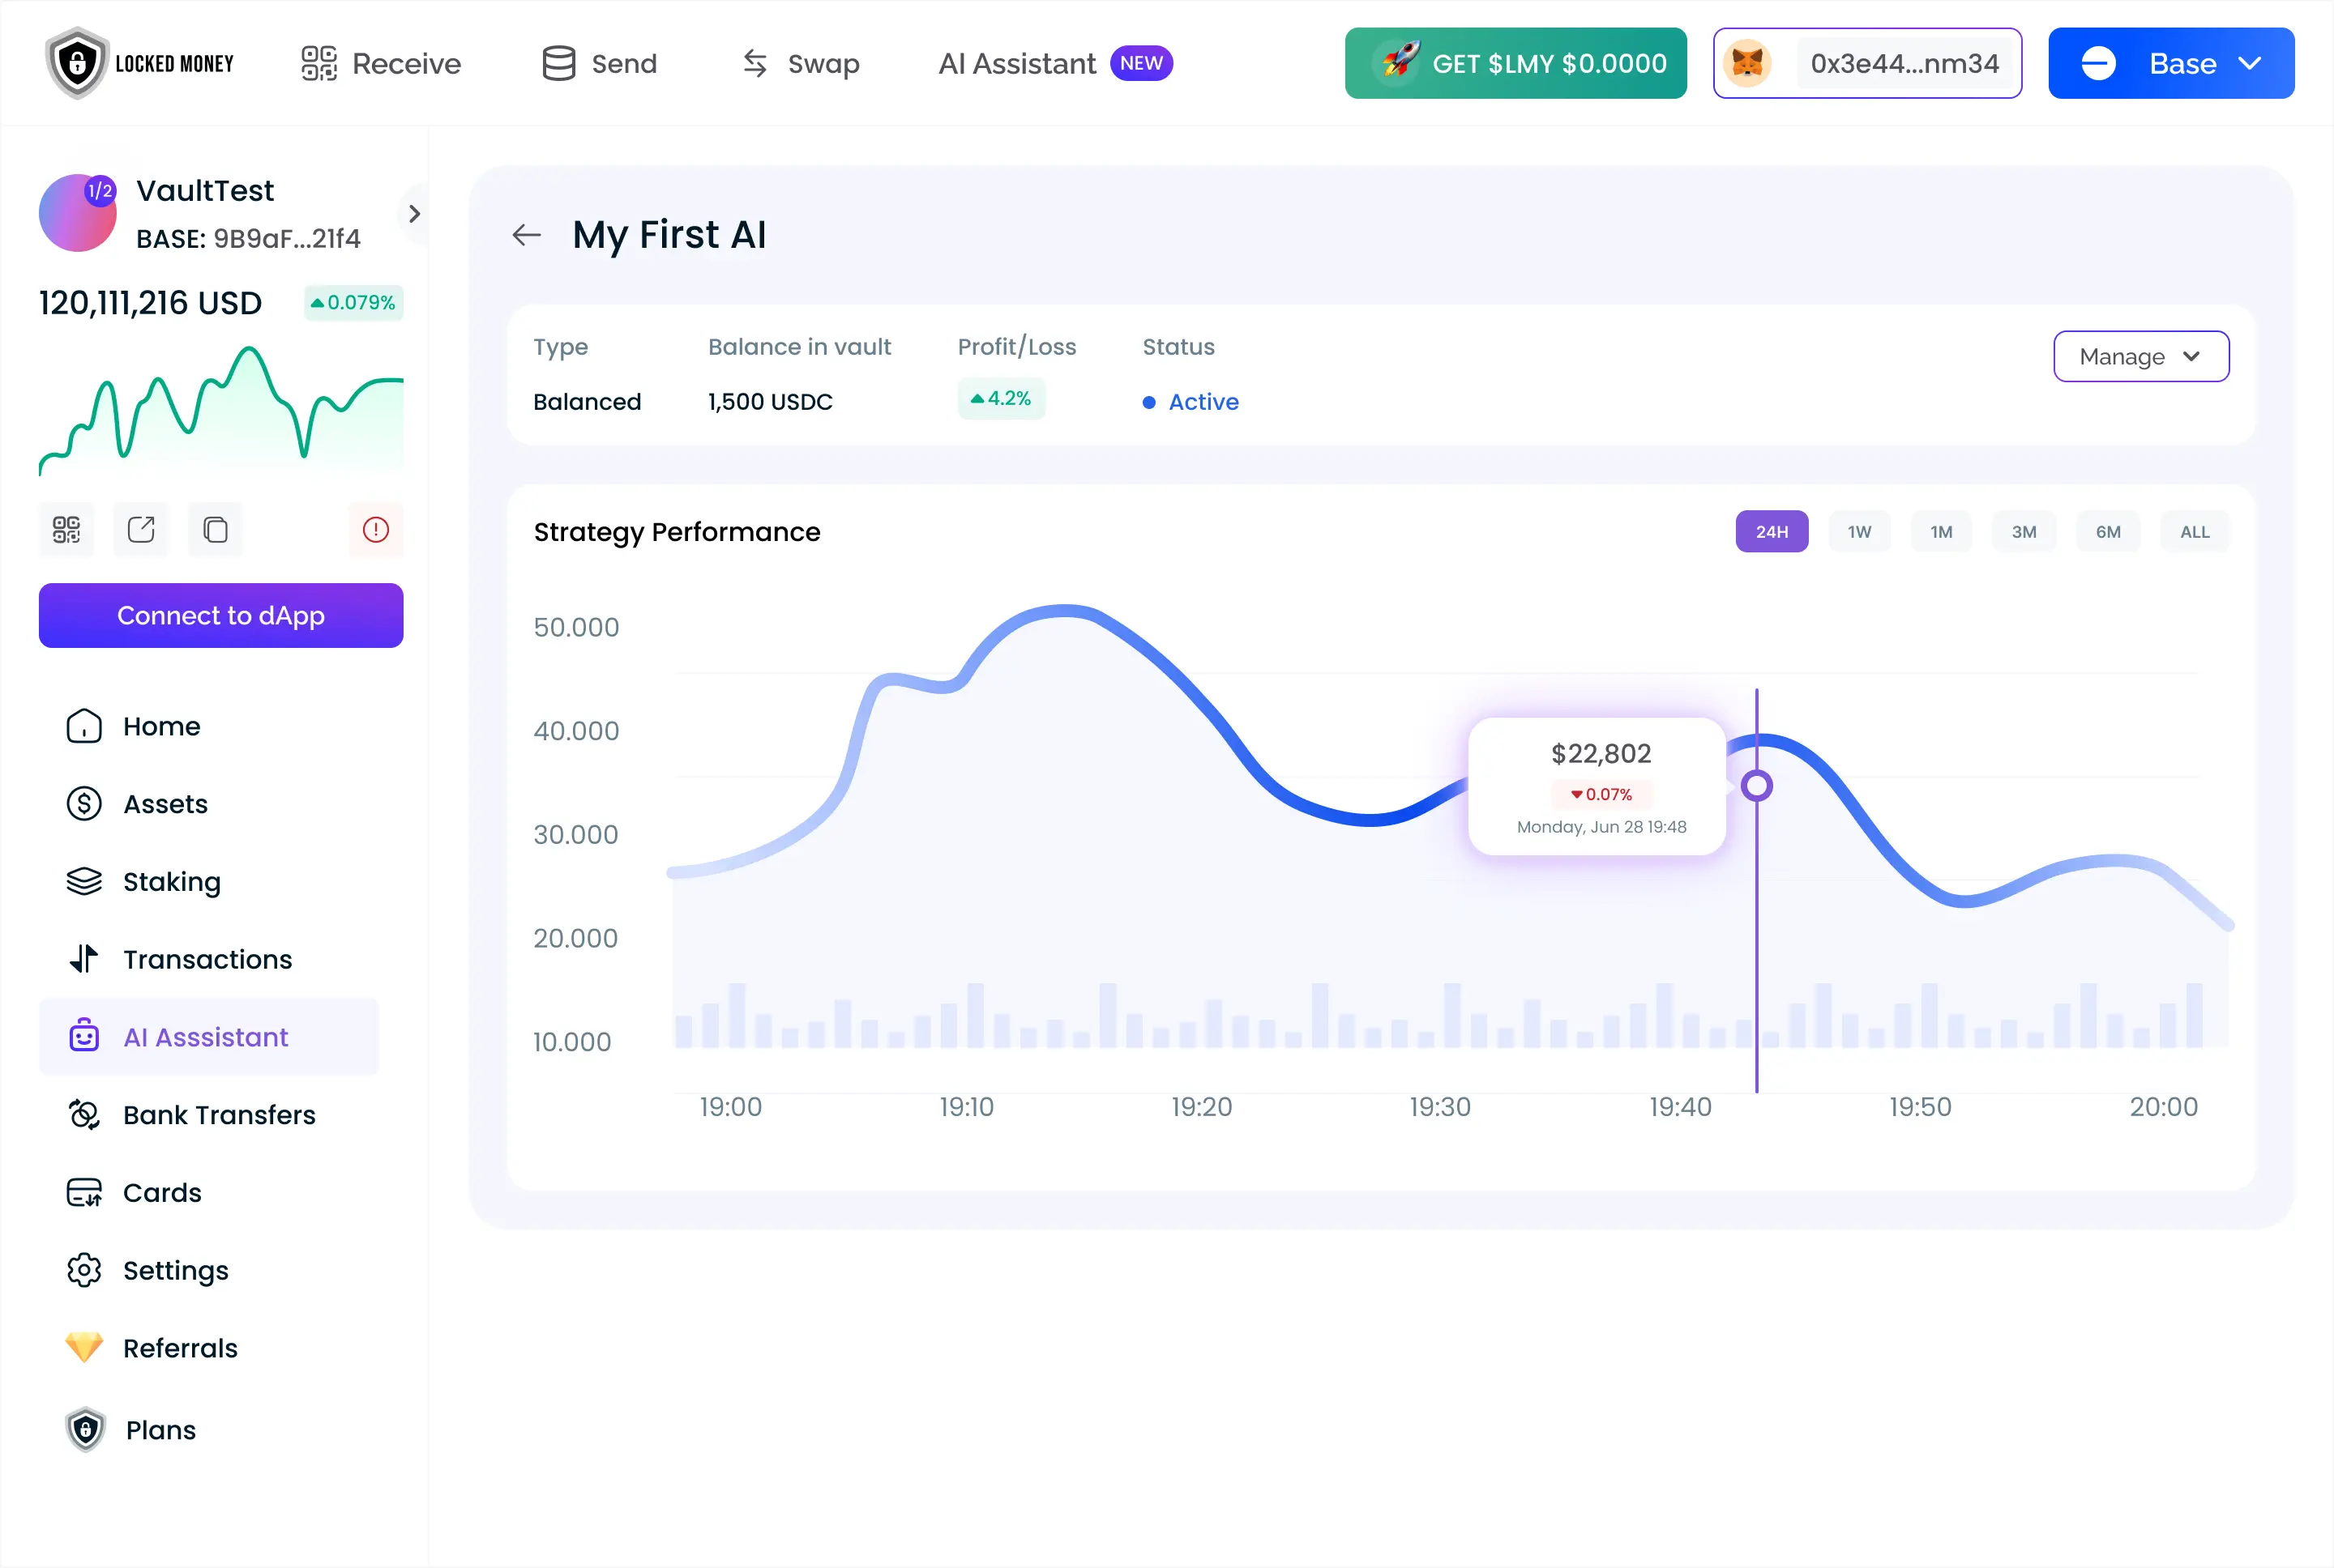The image size is (2334, 1568).
Task: Show the vault QR code below the balance
Action: pos(66,529)
